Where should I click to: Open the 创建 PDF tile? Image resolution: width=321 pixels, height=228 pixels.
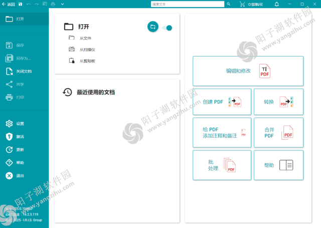coord(222,102)
